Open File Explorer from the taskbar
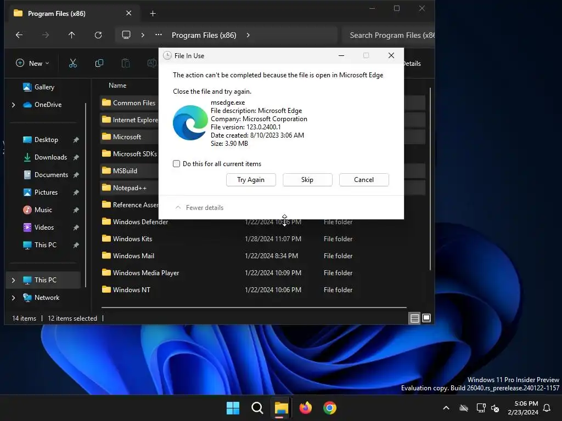 tap(282, 408)
